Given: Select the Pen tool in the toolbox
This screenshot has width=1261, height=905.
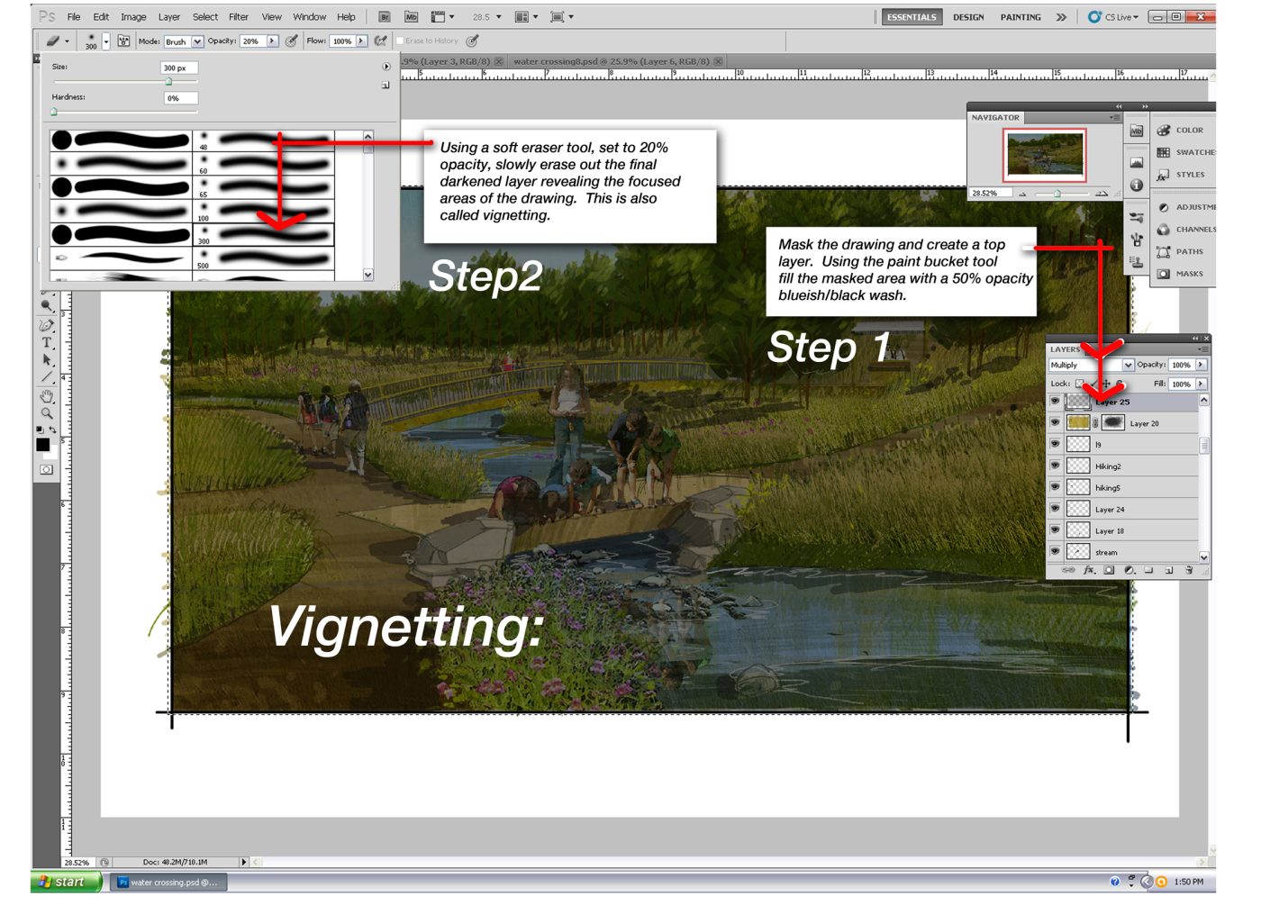Looking at the screenshot, I should click(47, 325).
